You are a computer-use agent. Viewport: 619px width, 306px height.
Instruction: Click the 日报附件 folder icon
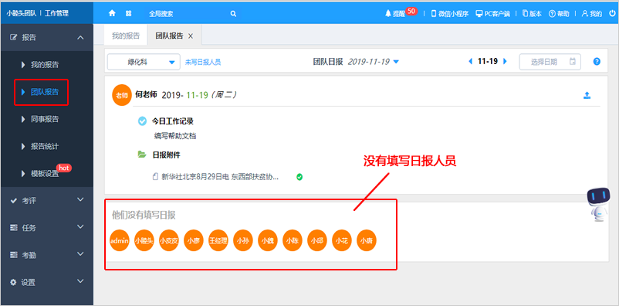pyautogui.click(x=142, y=155)
